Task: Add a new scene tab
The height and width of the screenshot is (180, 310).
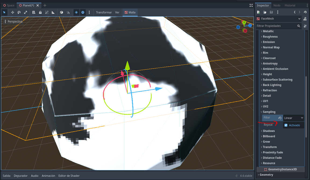Action: (45, 5)
